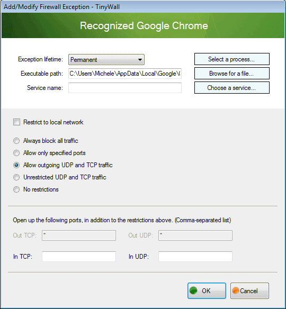Screen dimensions: 286x309
Task: Click the In UDP ports field
Action: pos(195,257)
